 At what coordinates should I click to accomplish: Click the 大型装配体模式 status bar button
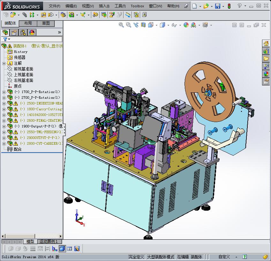(x=160, y=257)
